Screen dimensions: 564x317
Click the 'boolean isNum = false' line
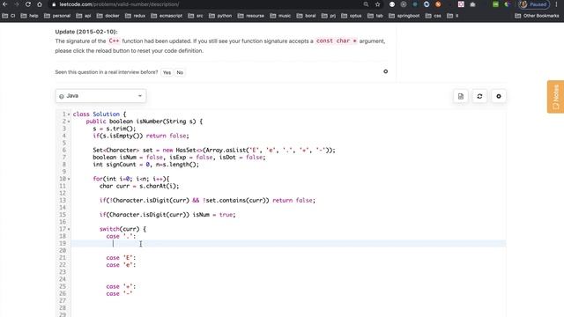tap(179, 157)
